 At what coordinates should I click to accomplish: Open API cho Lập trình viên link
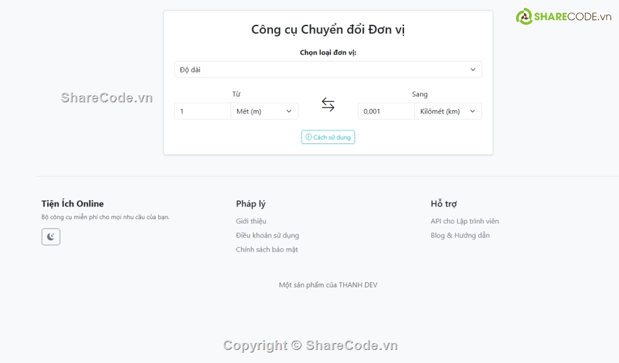pos(465,221)
